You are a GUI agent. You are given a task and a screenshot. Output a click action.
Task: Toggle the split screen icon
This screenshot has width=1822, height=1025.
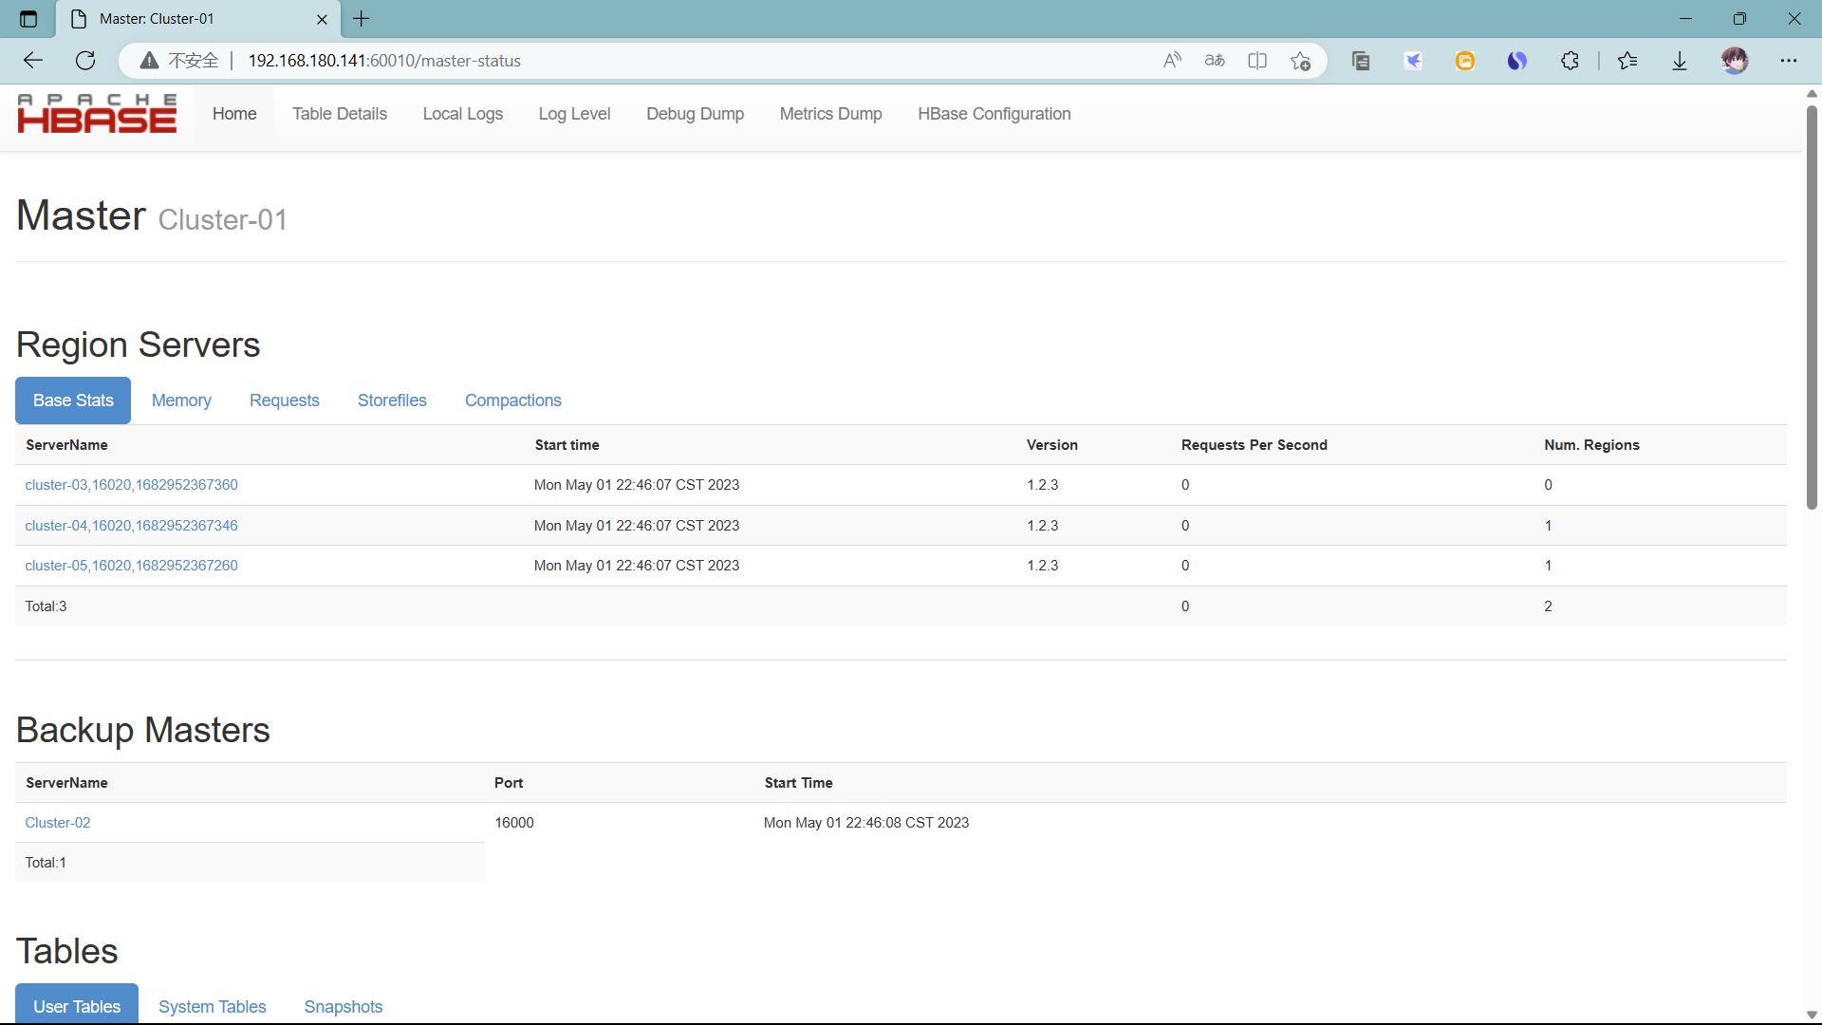point(1257,61)
